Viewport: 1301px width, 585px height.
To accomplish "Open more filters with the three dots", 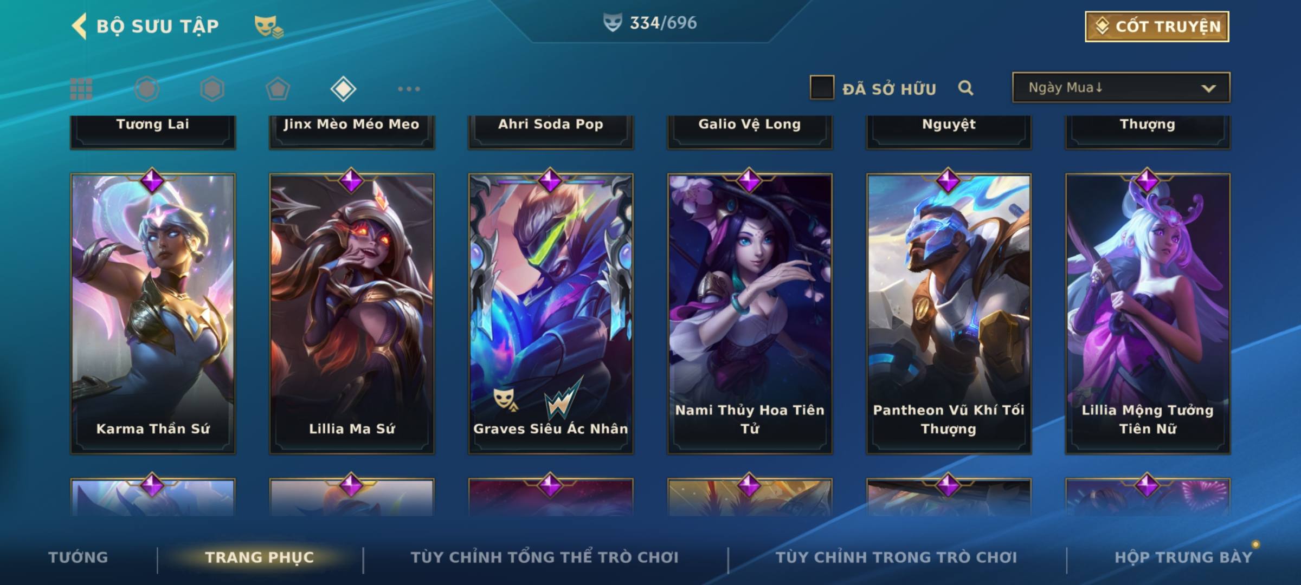I will click(409, 89).
